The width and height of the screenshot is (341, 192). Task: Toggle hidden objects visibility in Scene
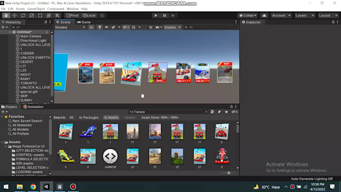[126, 28]
